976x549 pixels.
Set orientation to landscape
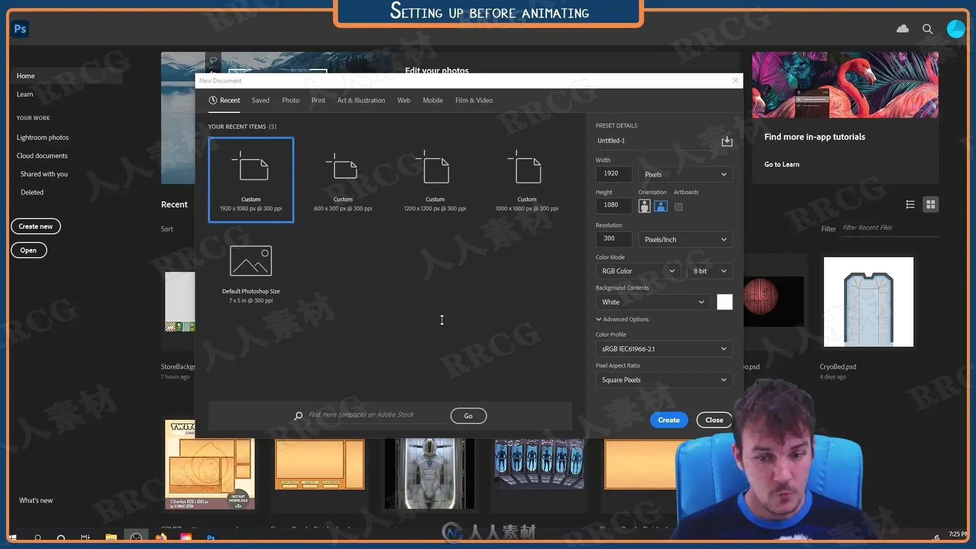pos(661,206)
